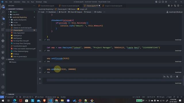The width and height of the screenshot is (184, 103).
Task: Open the Terminal menu
Action: [39, 2]
